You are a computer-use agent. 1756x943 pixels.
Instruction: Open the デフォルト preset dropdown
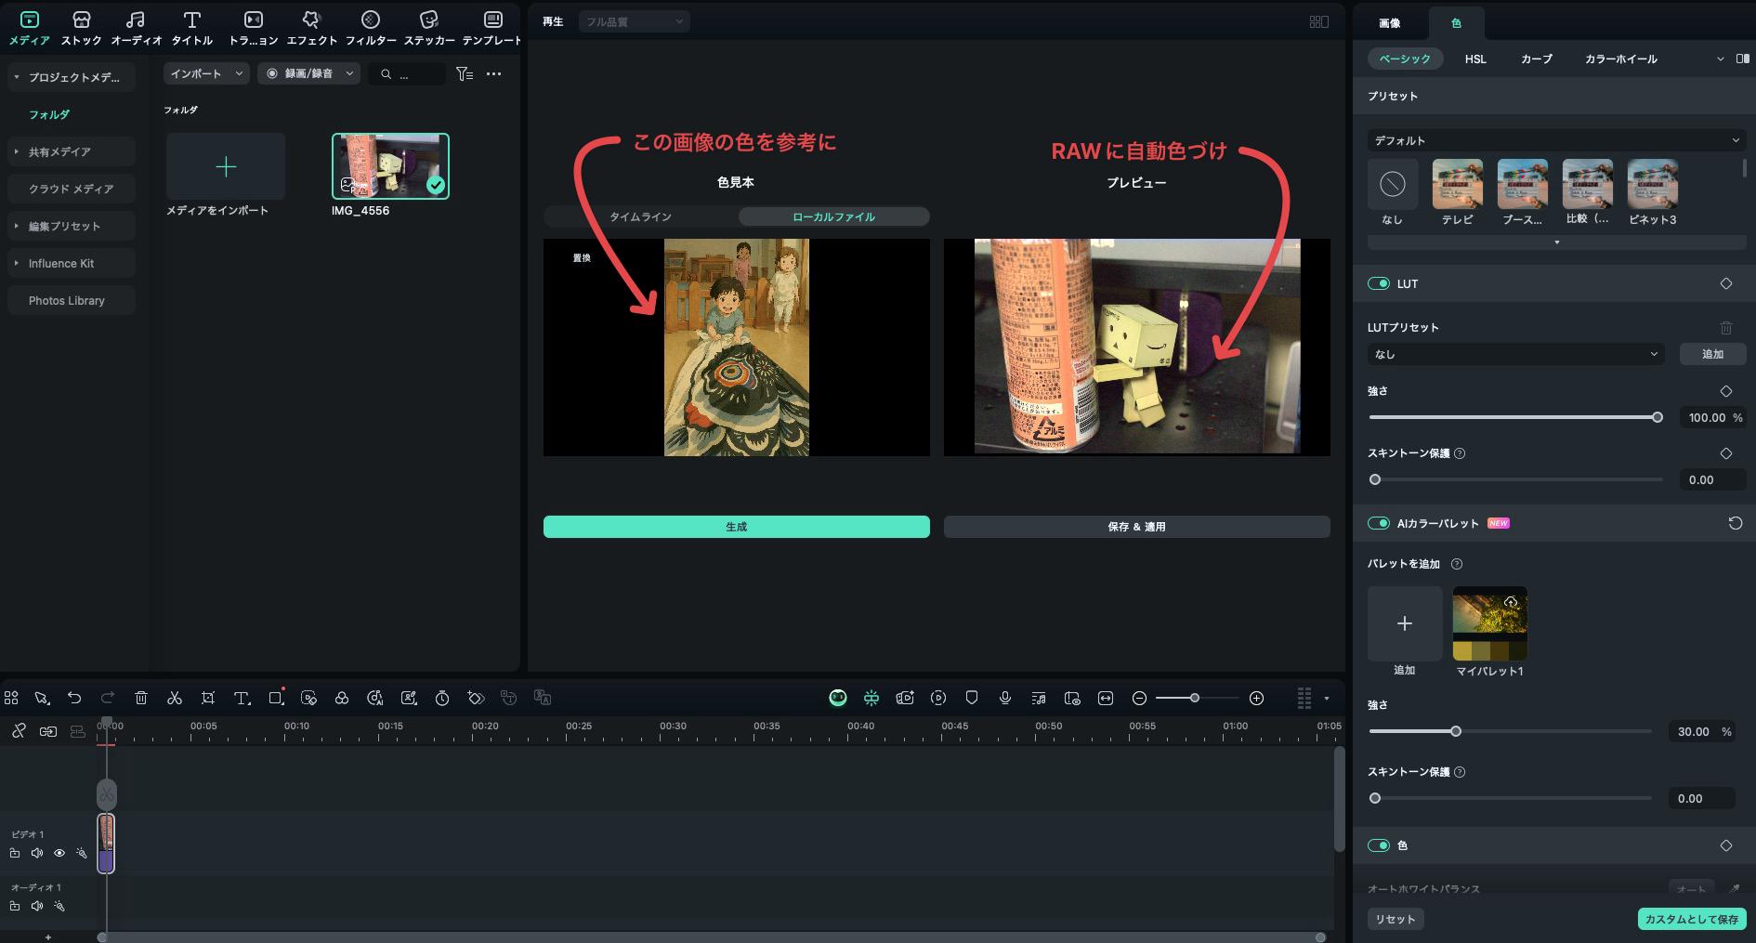point(1557,140)
